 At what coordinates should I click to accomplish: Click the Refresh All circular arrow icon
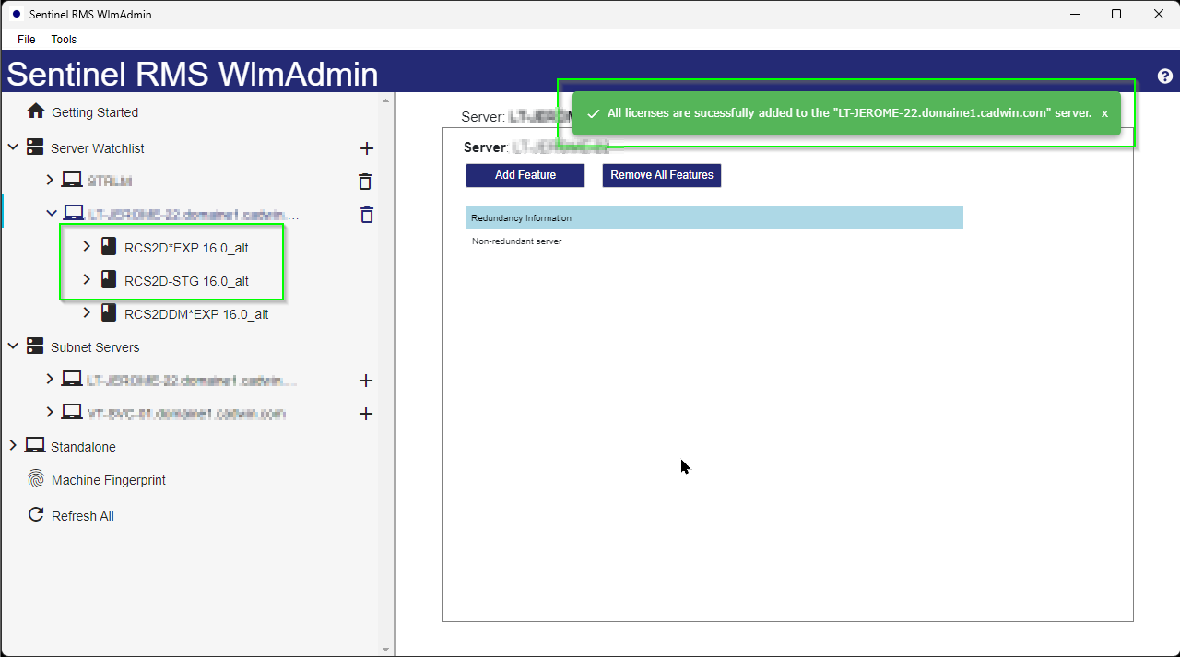coord(36,515)
